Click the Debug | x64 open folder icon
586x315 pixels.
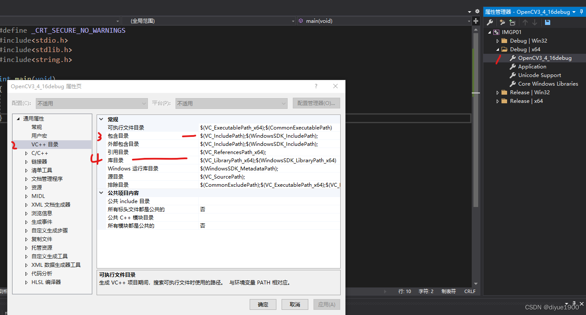[504, 49]
